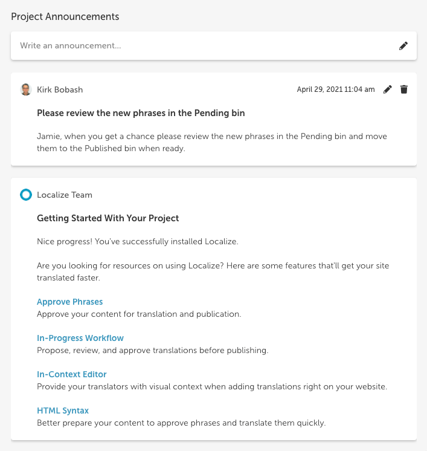
Task: Click the Getting Started With Your Project heading
Action: coord(108,218)
